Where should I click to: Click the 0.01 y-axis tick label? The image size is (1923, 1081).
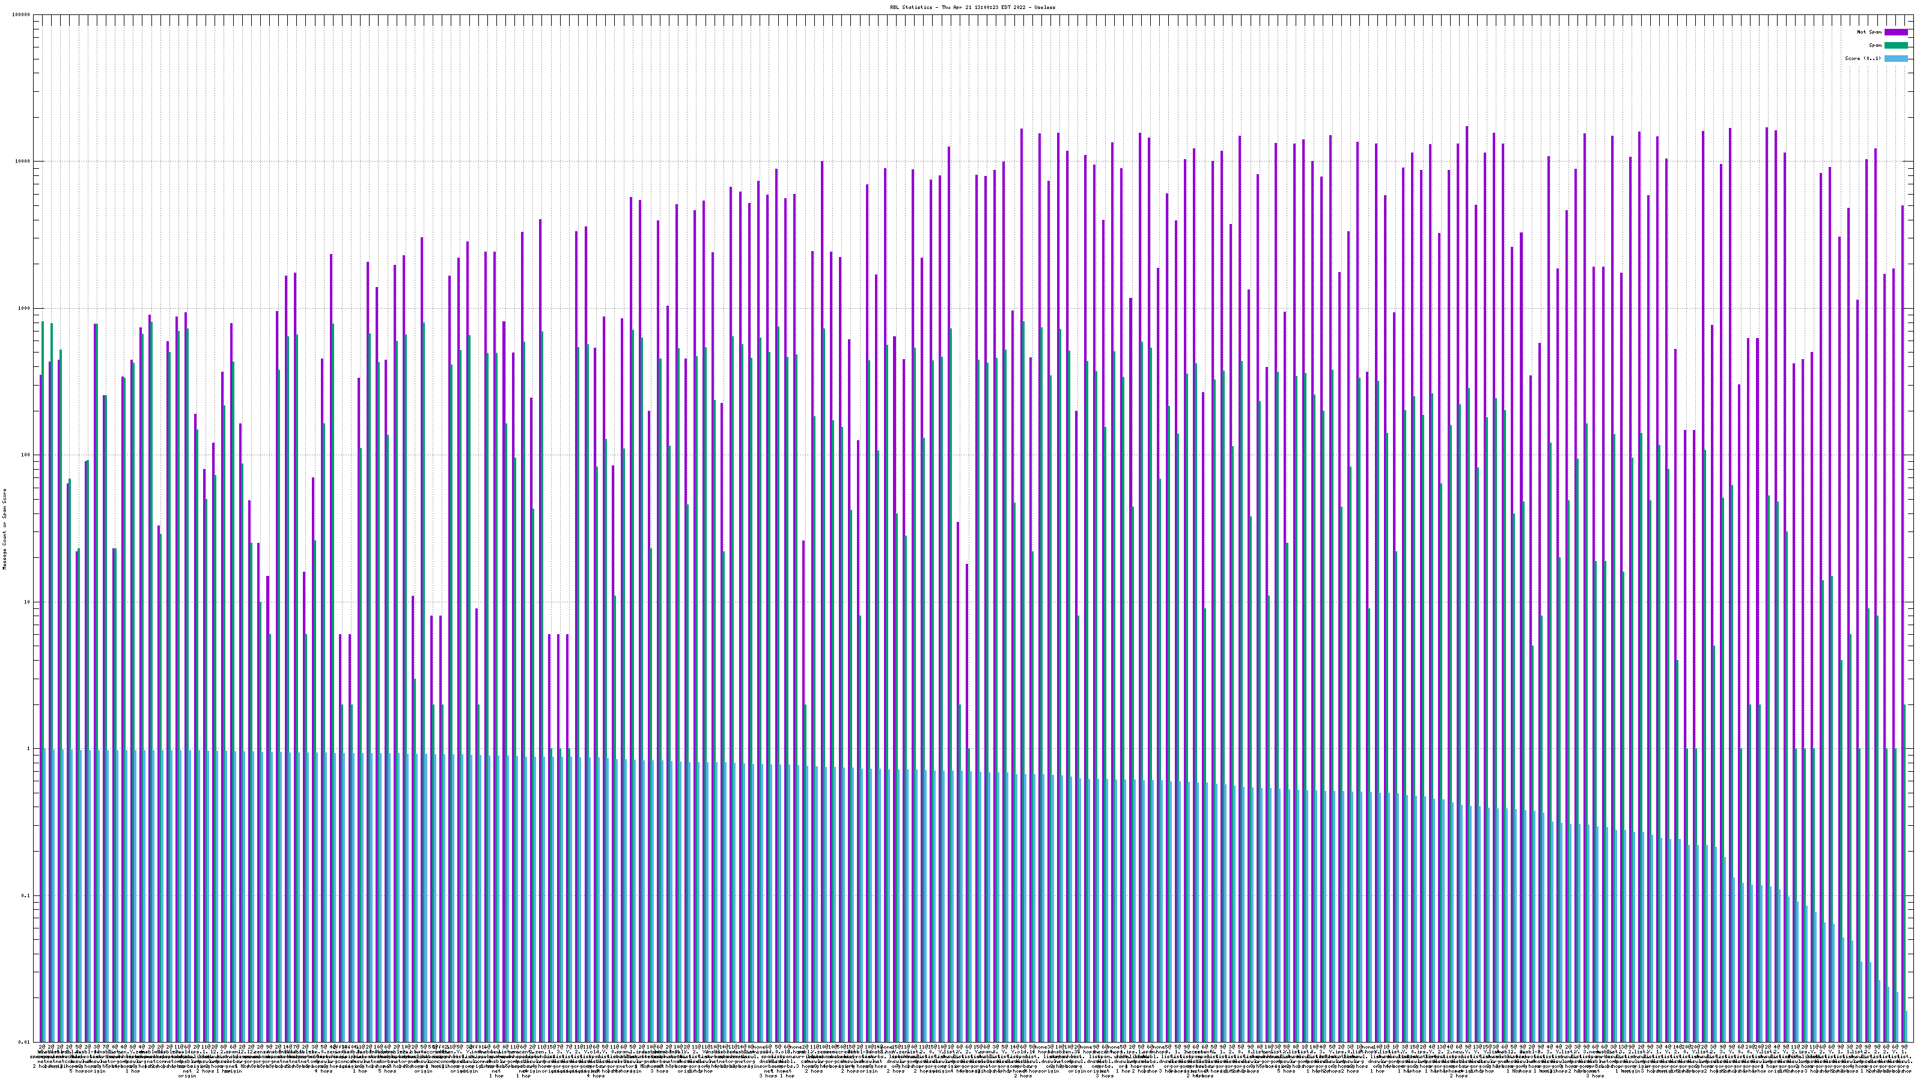point(25,1042)
